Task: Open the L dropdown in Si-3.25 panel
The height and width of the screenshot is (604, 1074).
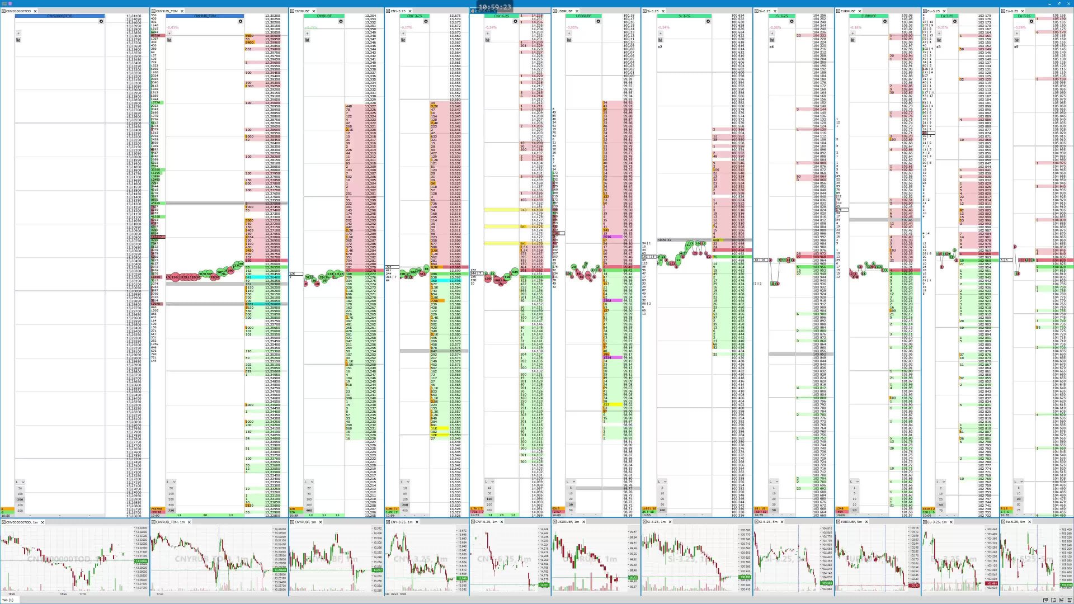Action: [662, 482]
